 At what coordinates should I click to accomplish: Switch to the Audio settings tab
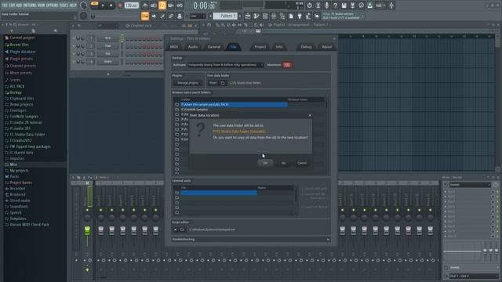[x=193, y=47]
